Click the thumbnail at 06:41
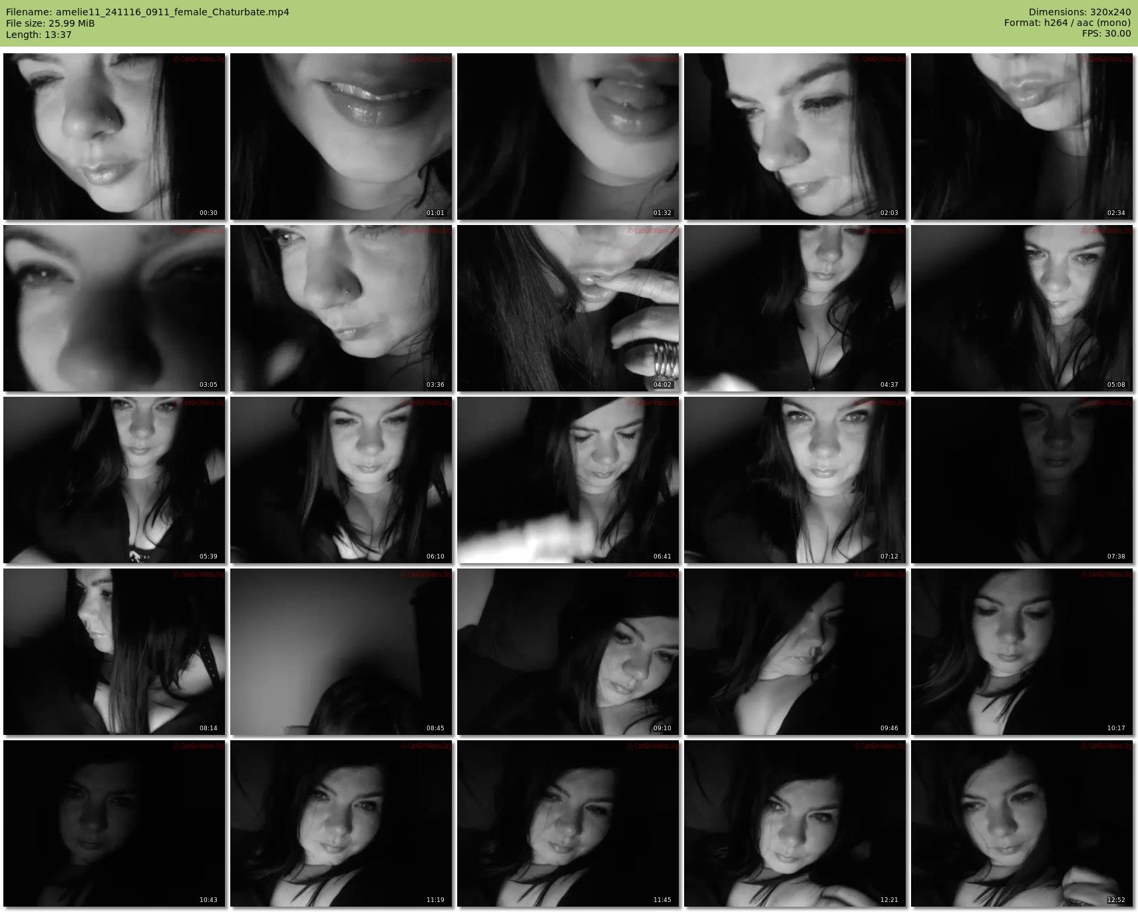 click(x=568, y=480)
